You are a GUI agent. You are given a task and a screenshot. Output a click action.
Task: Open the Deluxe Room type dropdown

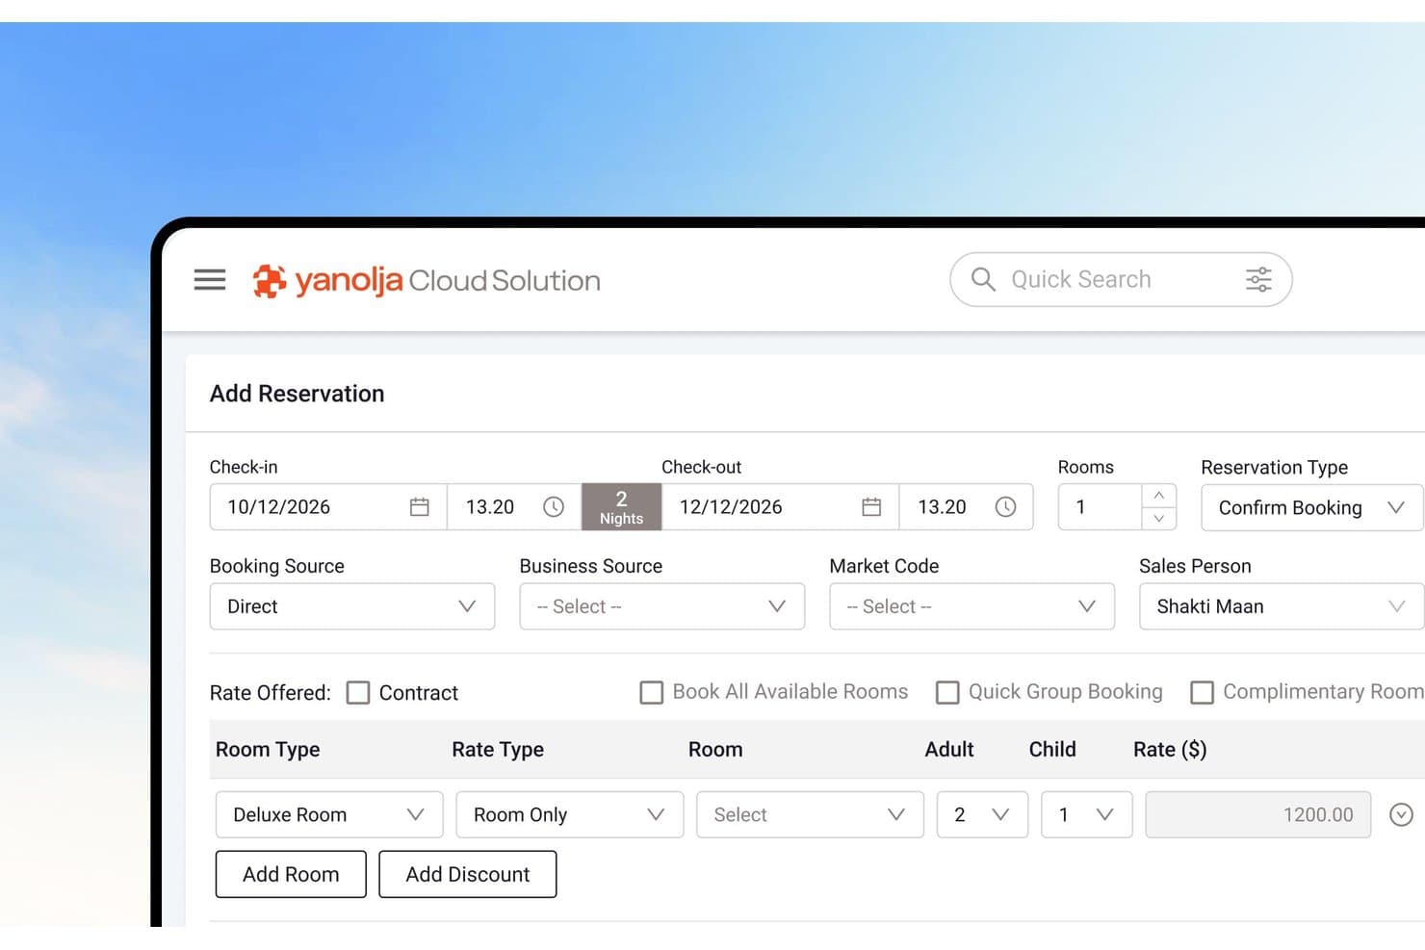coord(329,814)
